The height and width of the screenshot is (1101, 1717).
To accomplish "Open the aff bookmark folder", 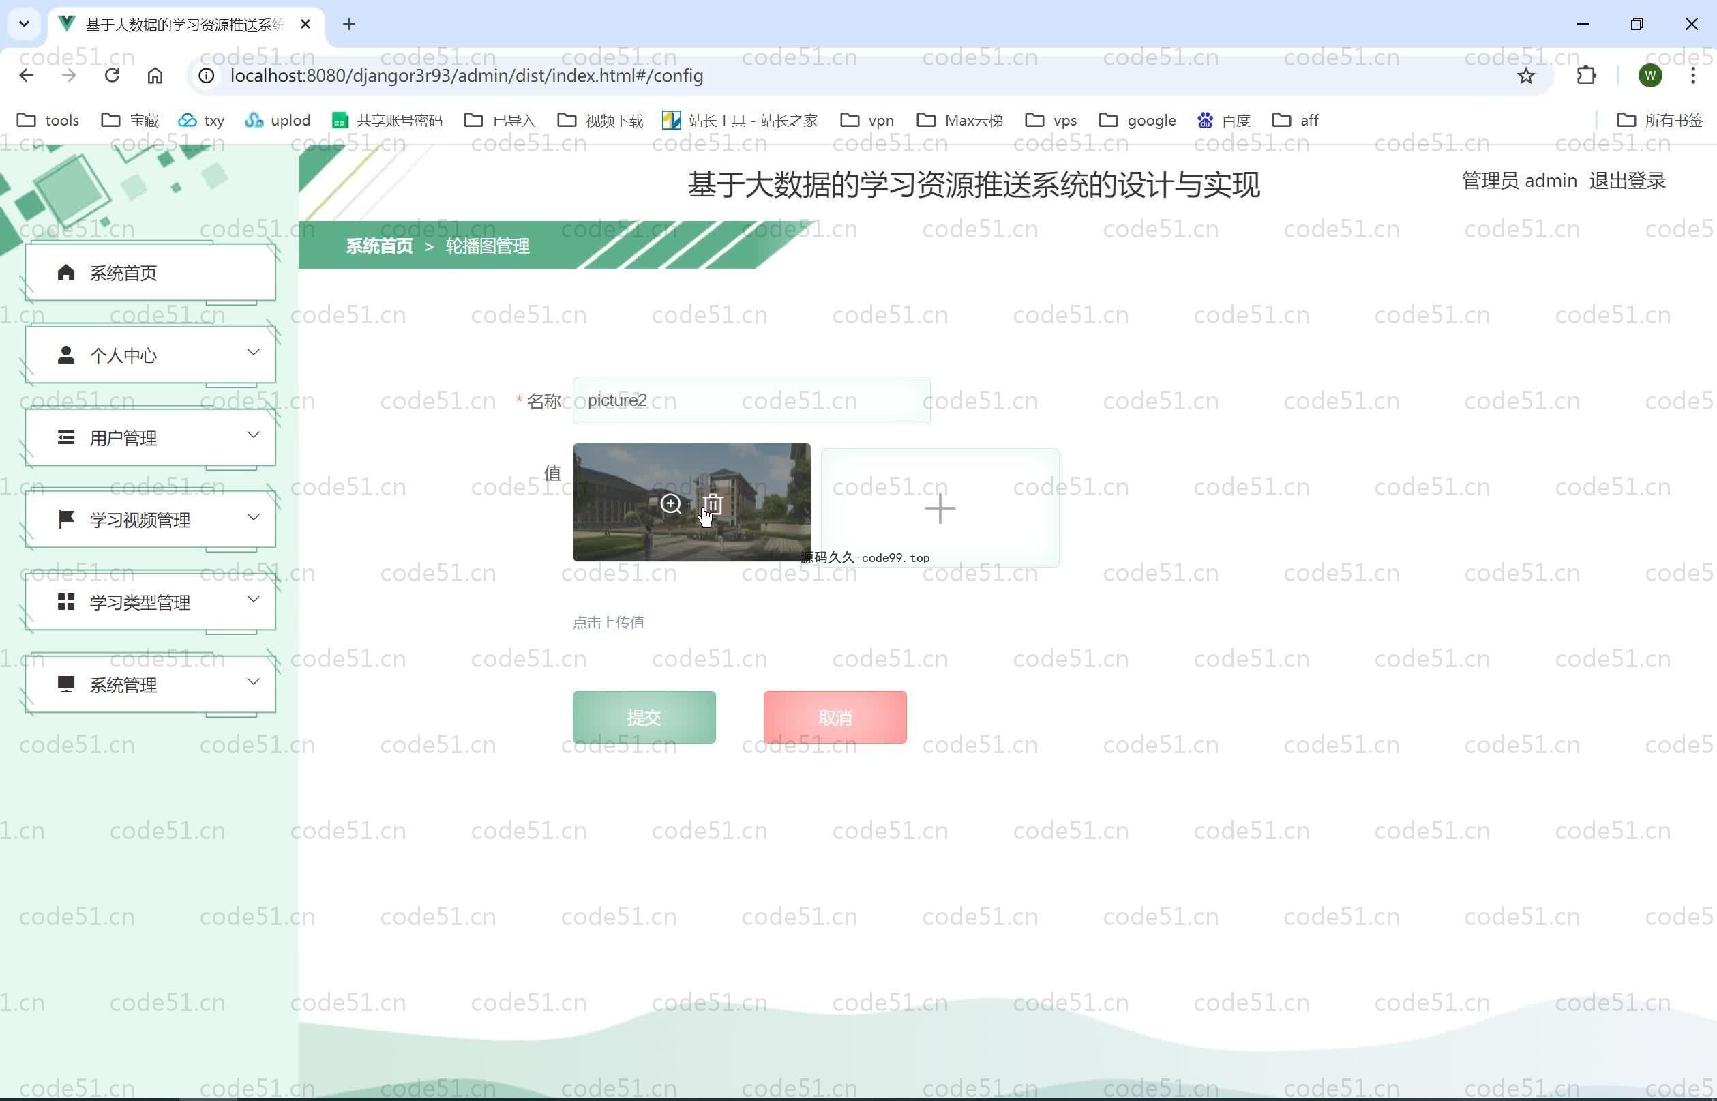I will [x=1296, y=120].
